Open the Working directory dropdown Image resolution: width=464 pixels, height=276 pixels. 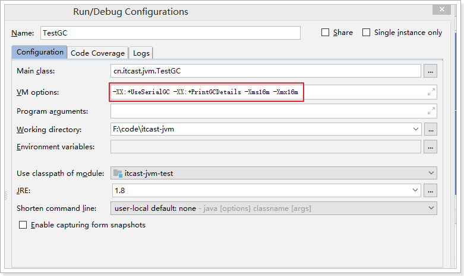pyautogui.click(x=415, y=129)
